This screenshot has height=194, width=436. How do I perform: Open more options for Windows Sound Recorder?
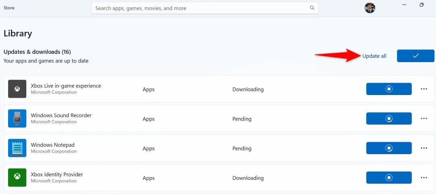pyautogui.click(x=424, y=118)
